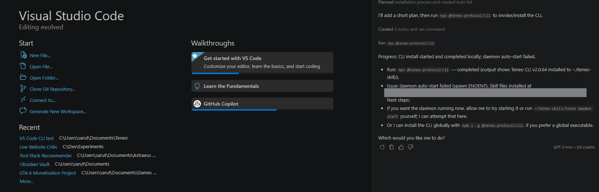
Task: Click the Open File icon
Action: [23, 66]
